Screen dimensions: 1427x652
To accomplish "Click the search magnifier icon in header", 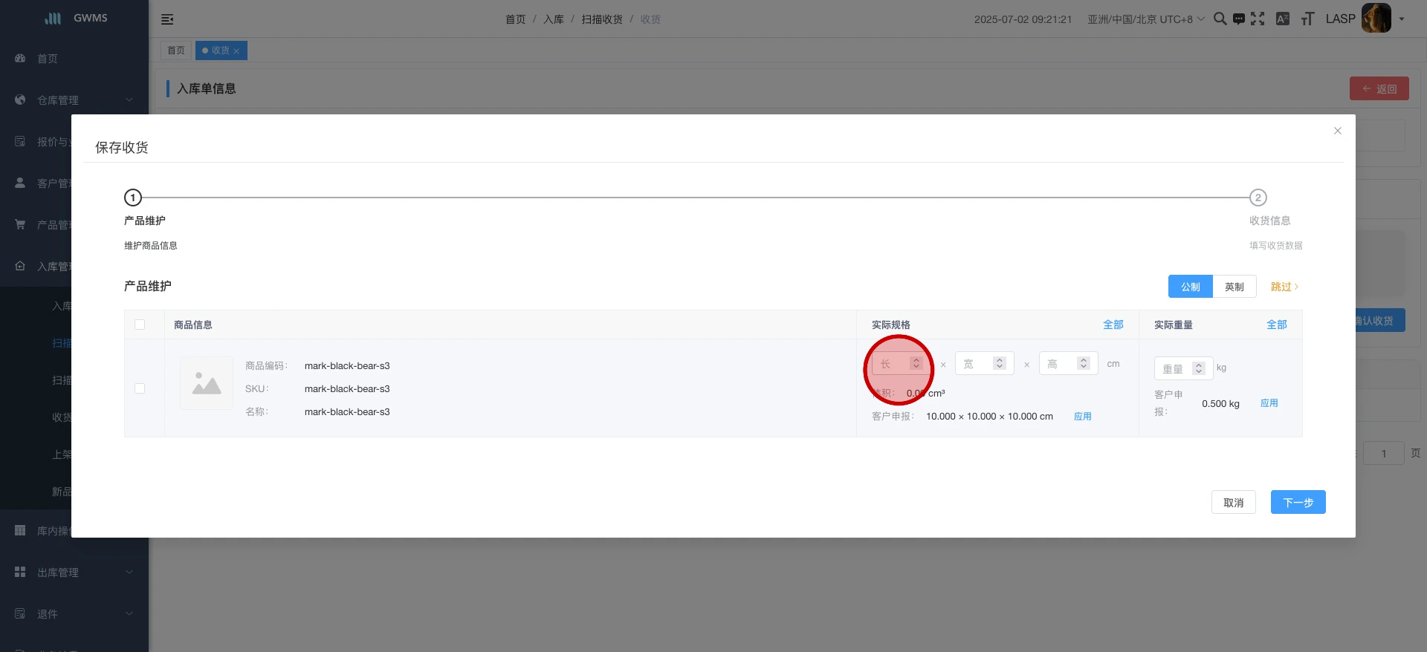I will 1220,19.
